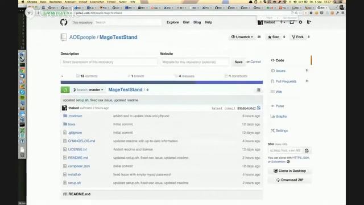The width and height of the screenshot is (364, 205).
Task: Switch clone URL to HTTPS
Action: click(297, 158)
